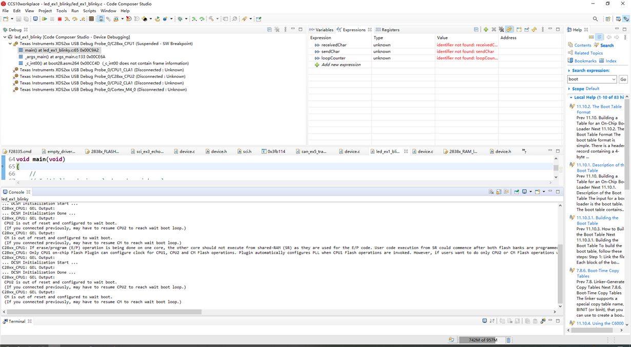Click the Console horizontal scrollbar

point(104,312)
